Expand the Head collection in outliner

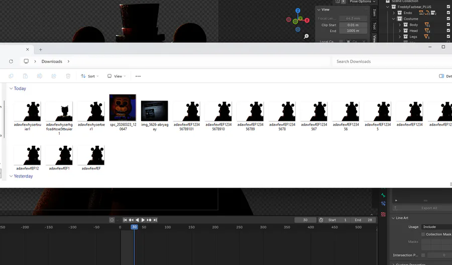[x=400, y=31]
